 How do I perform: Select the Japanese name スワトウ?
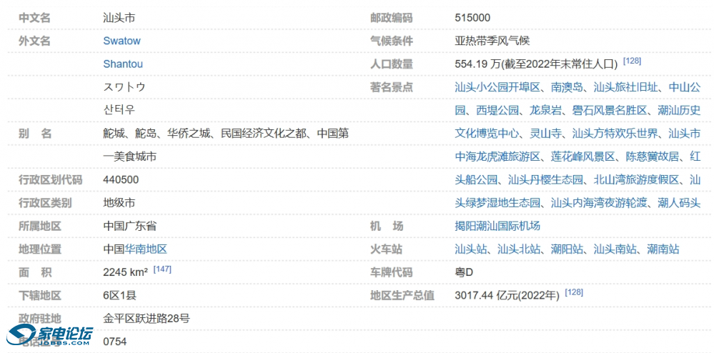click(124, 86)
